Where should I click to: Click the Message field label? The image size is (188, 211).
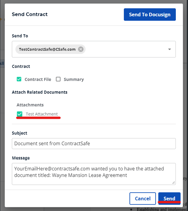21,158
